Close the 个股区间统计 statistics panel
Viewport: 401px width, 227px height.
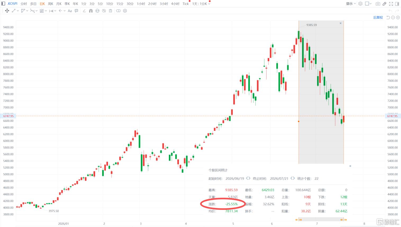click(350, 166)
